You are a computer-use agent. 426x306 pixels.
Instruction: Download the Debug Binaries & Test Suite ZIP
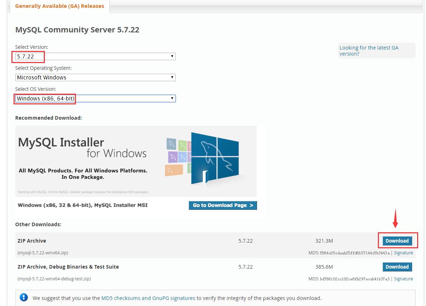(397, 267)
